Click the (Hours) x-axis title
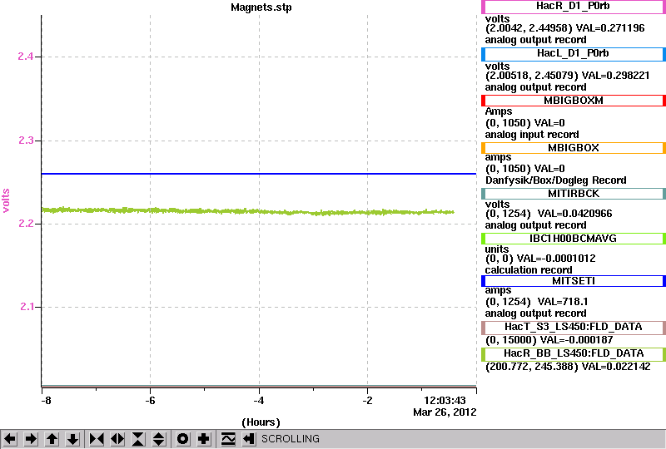The image size is (666, 449). tap(261, 422)
